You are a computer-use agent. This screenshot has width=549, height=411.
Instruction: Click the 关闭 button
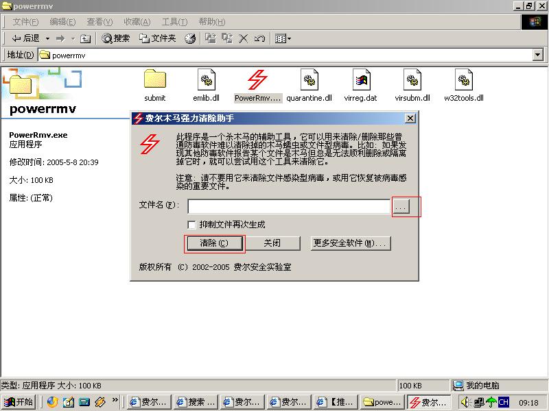pyautogui.click(x=272, y=243)
